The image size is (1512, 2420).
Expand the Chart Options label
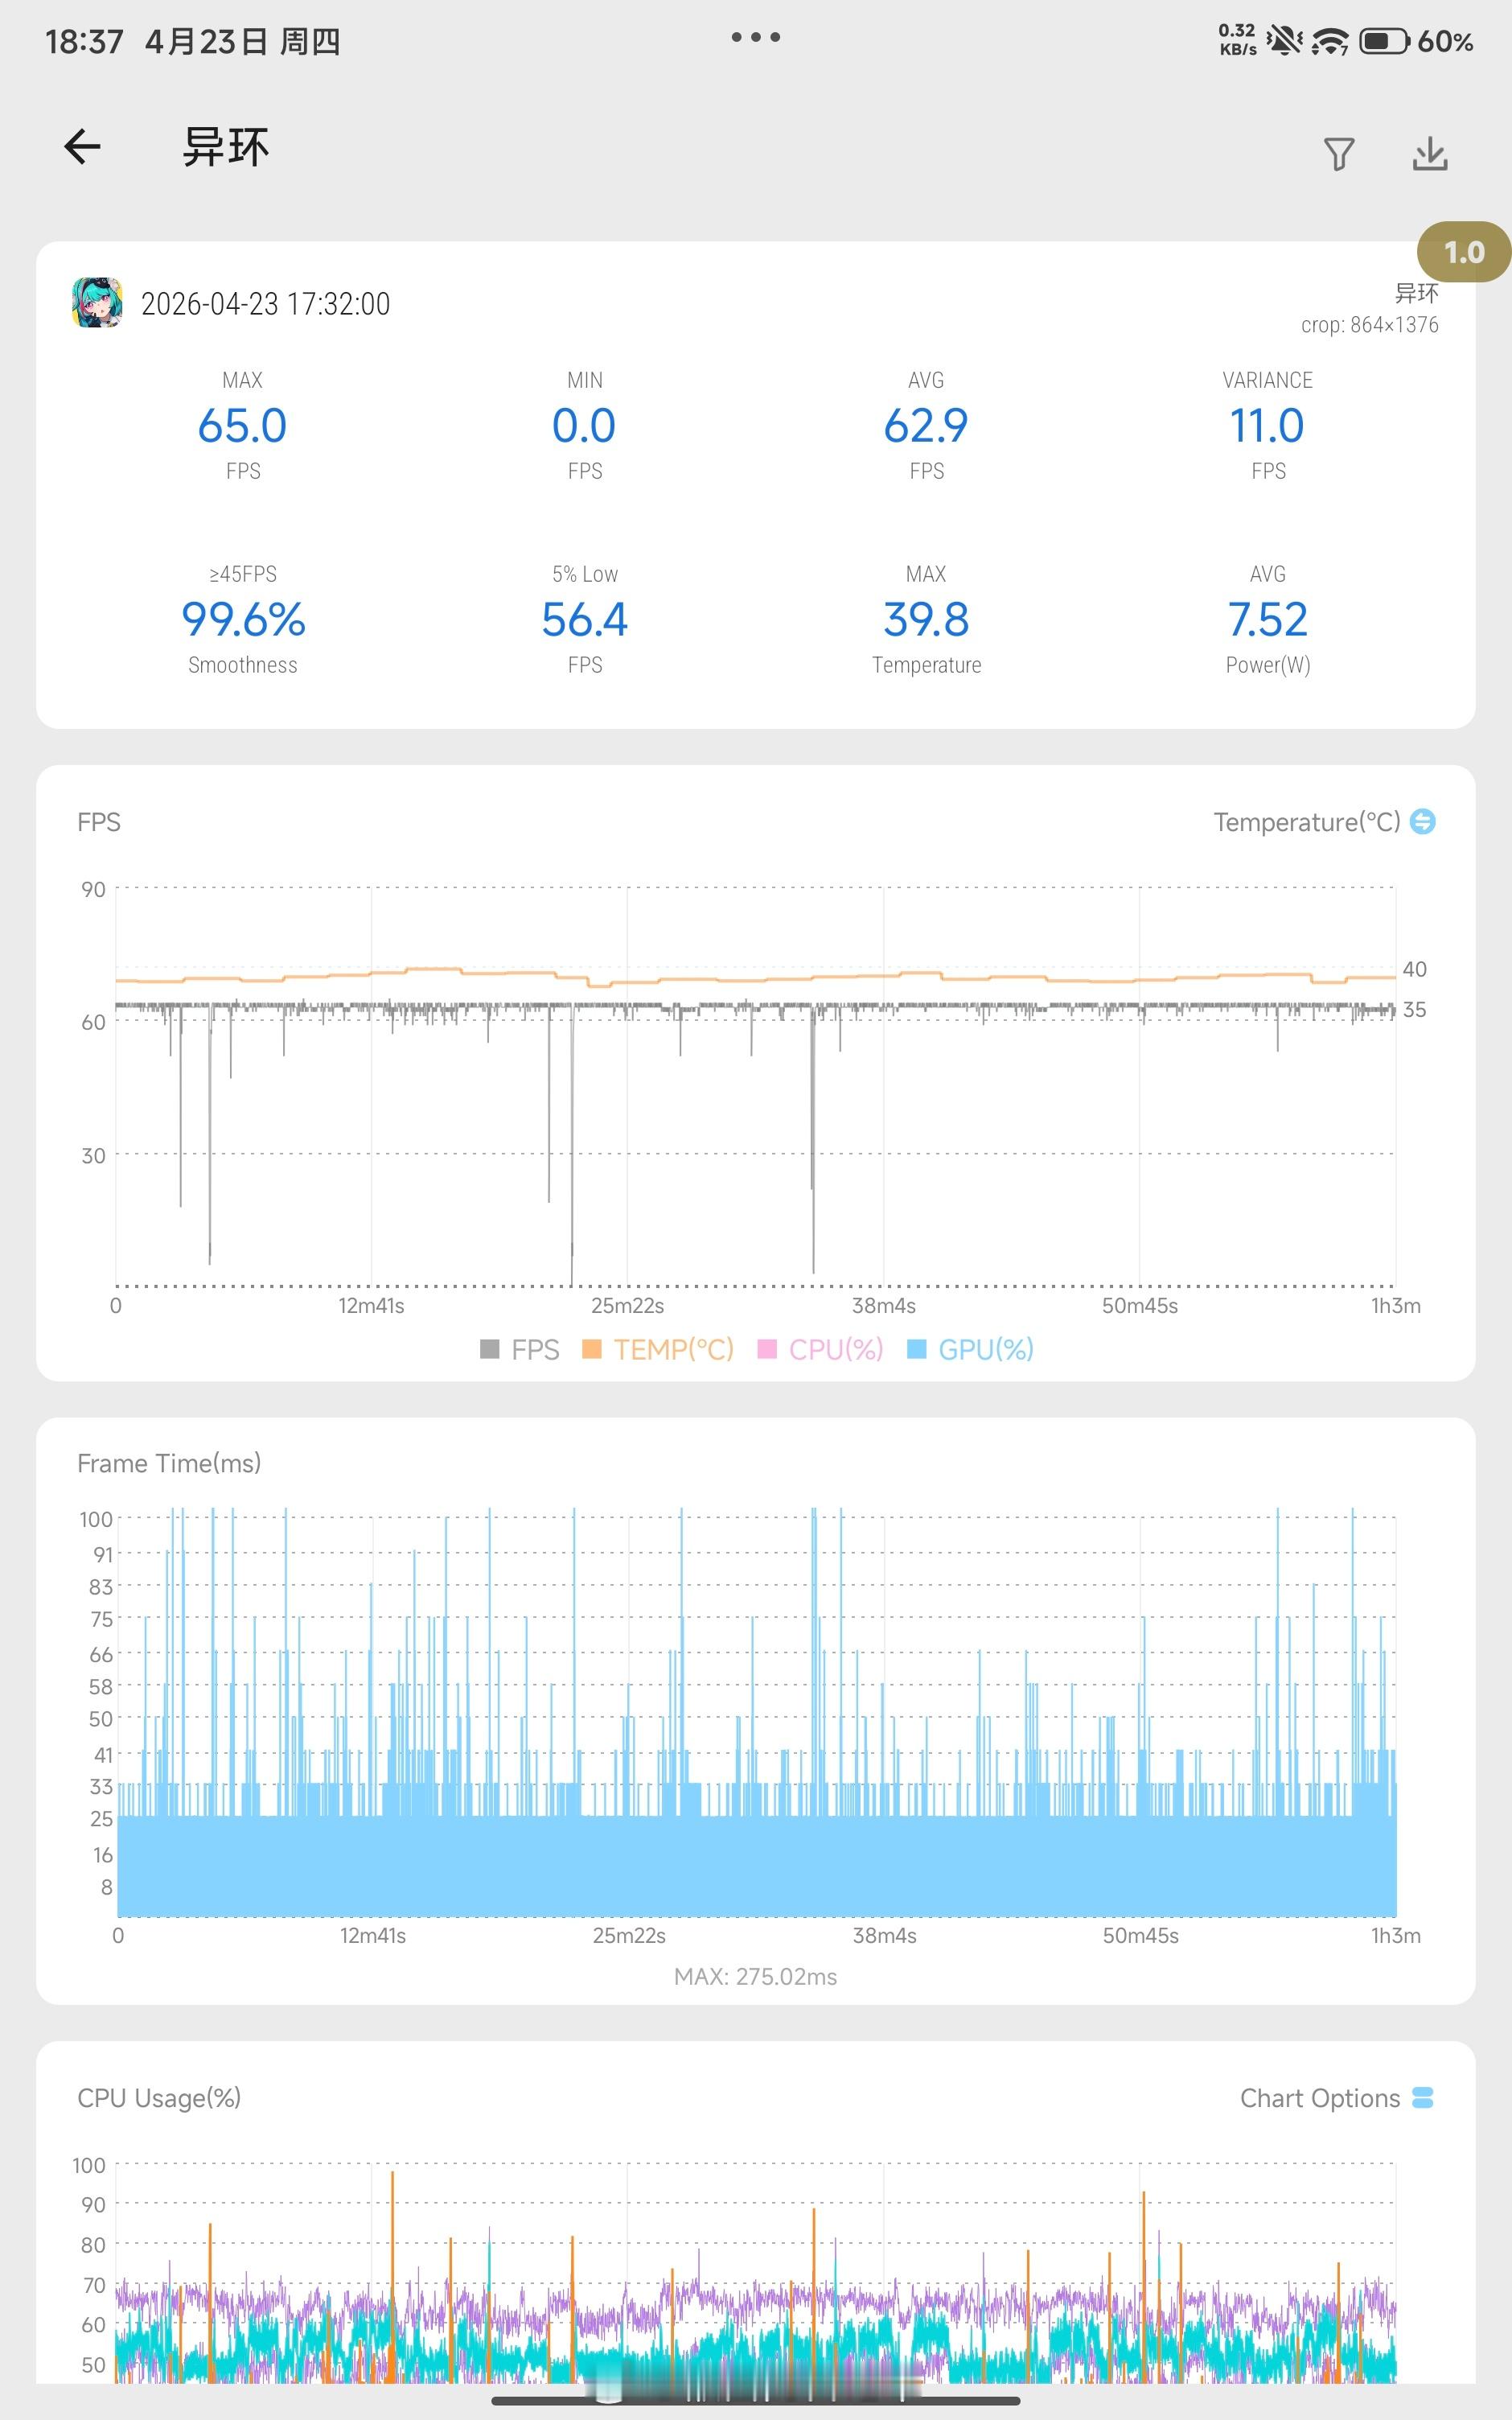pyautogui.click(x=1319, y=2098)
